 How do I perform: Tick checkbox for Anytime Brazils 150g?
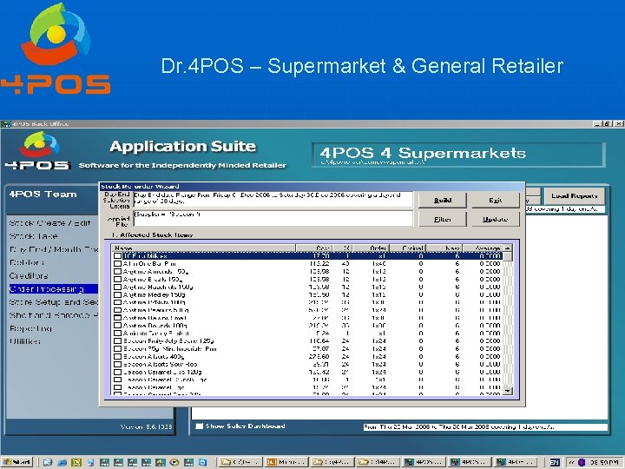coord(117,279)
